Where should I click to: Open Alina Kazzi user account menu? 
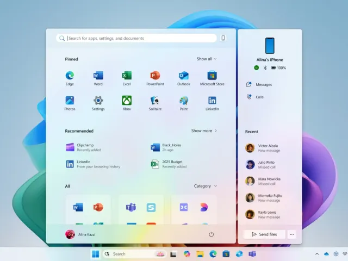pyautogui.click(x=80, y=234)
